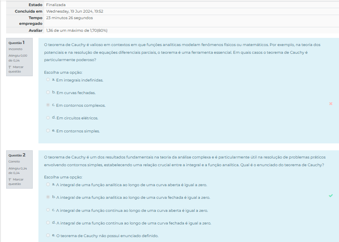Screen dimensions: 339x242
Task: Click 'Escolha uma opção:' in Questão 2
Action: pos(63,177)
